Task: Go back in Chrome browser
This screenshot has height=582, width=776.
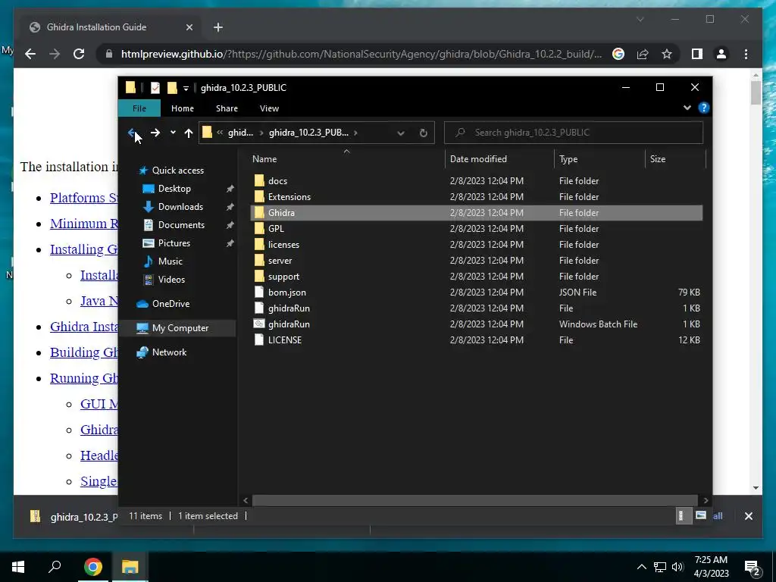Action: [30, 54]
